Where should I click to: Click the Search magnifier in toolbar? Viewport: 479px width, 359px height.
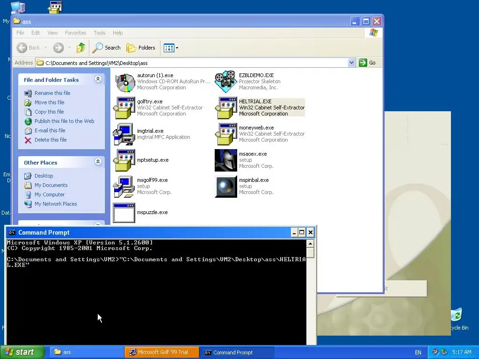[x=98, y=48]
